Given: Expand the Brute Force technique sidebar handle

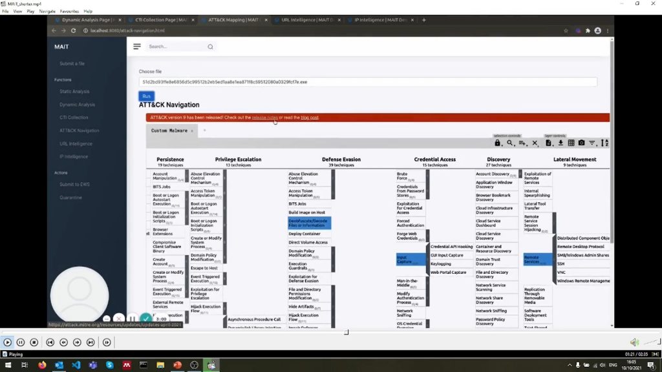Looking at the screenshot, I should point(428,176).
